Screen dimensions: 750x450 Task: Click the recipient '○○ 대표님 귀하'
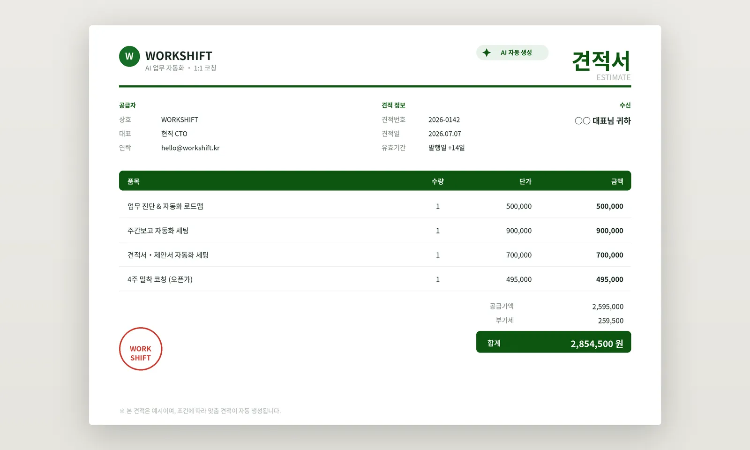coord(603,120)
